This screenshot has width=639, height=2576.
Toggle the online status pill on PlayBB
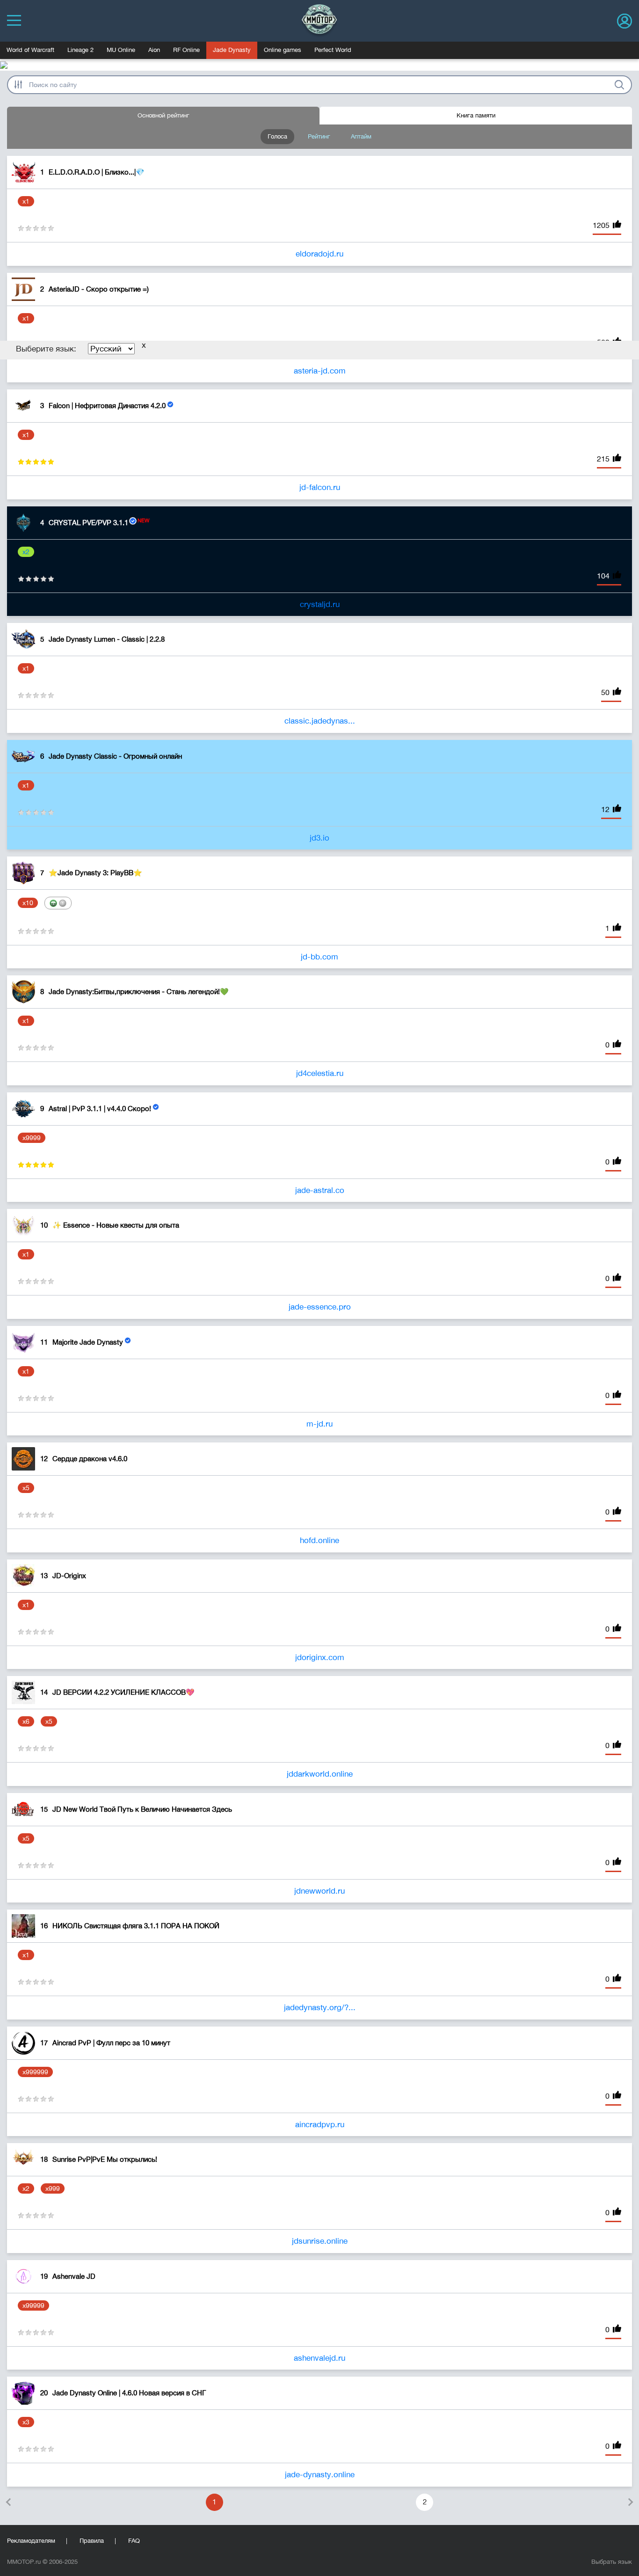point(58,903)
